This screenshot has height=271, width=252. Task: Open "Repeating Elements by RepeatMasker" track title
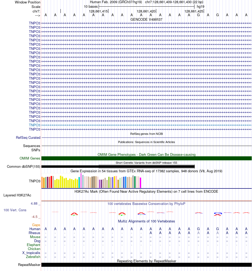[x=146, y=261]
